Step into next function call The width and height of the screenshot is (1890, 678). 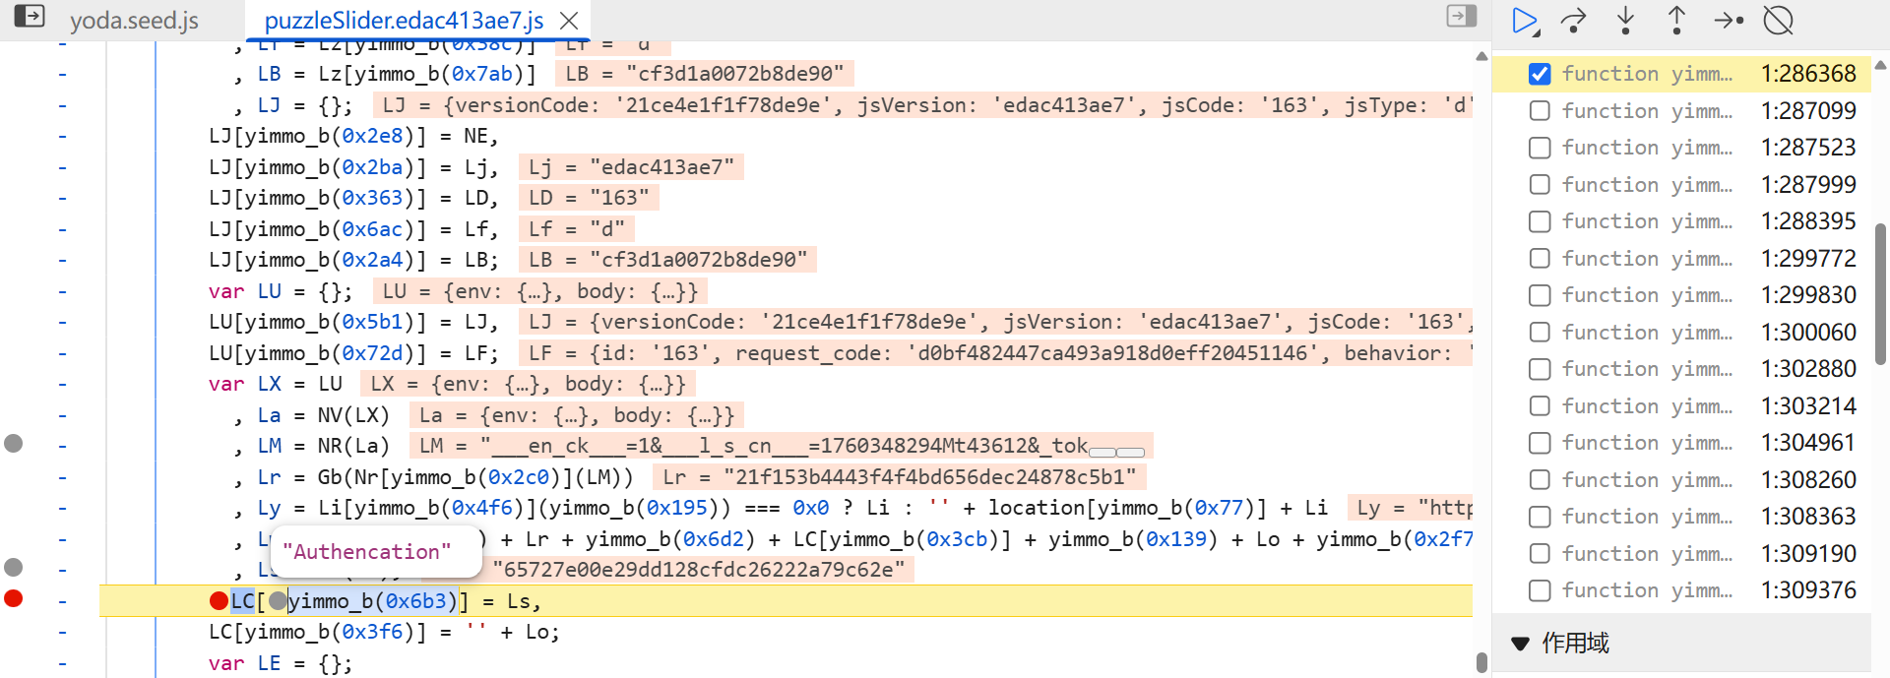[x=1625, y=21]
